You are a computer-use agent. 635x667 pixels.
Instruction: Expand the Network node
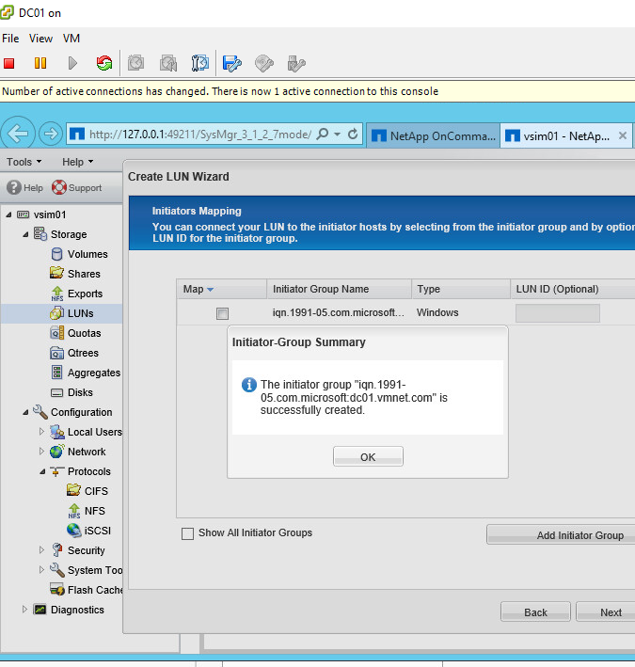41,451
